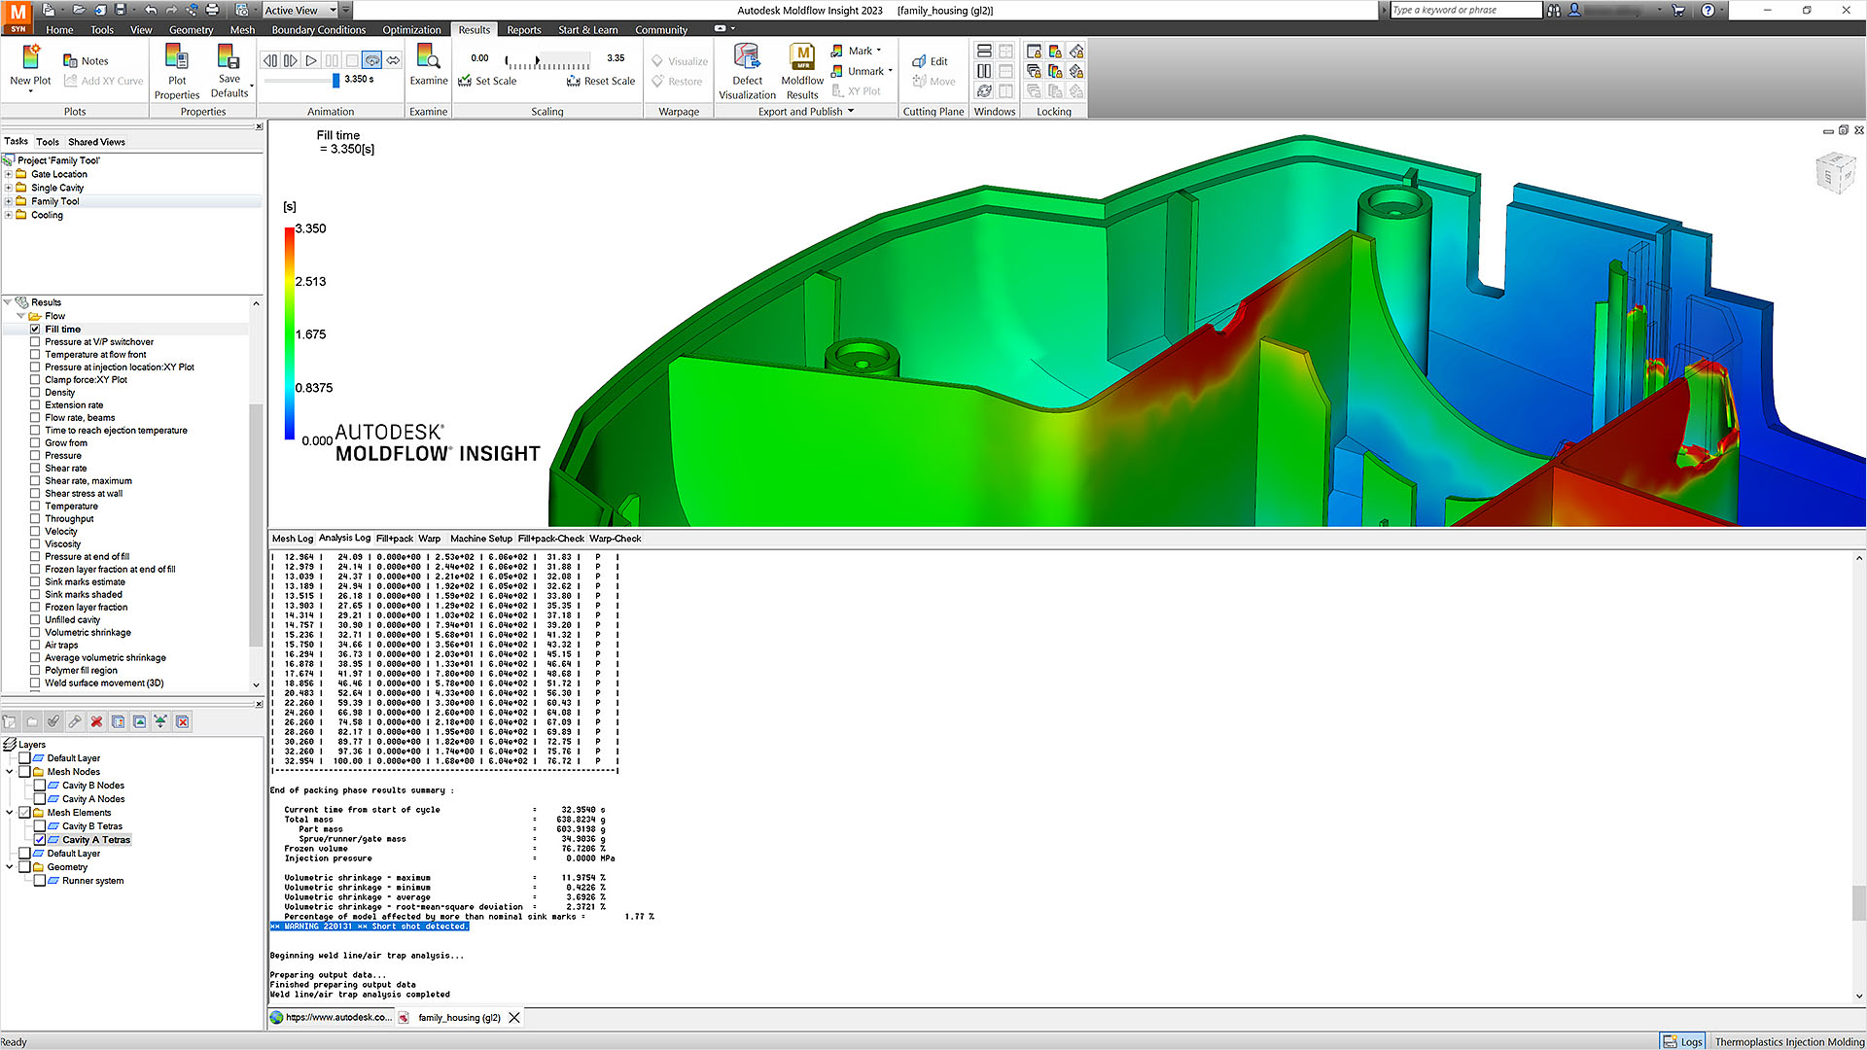Expand the Mesh Elements layer group
Viewport: 1867px width, 1050px height.
11,812
